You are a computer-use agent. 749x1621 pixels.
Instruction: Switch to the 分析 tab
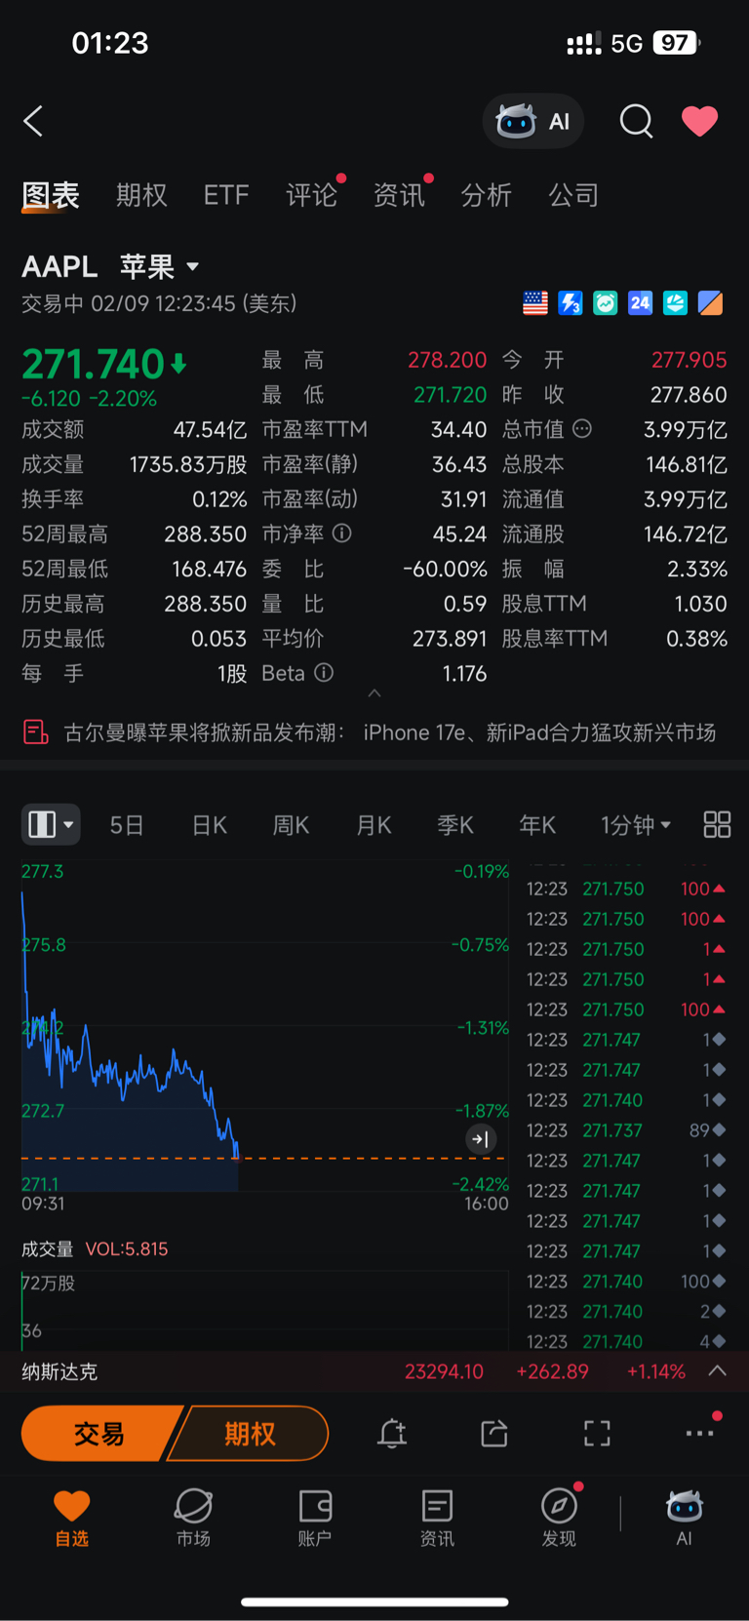click(486, 195)
